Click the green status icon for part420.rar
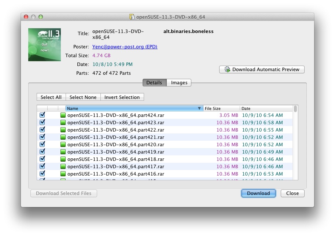The image size is (335, 236). pos(63,145)
